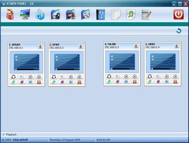Image resolution: width=189 pixels, height=143 pixels.
Task: Click the blue padlock lock icon
Action: tap(40, 14)
